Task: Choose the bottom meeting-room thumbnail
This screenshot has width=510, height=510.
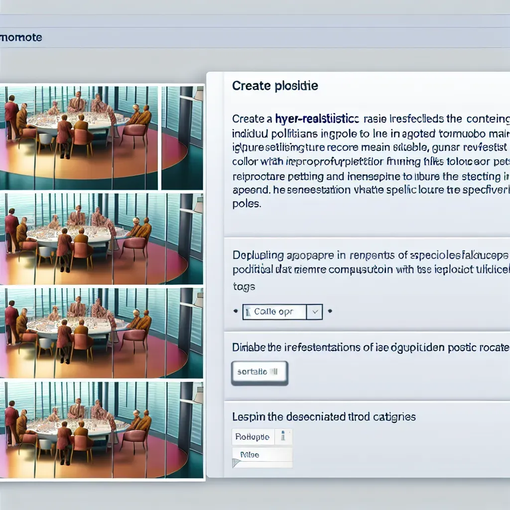Action: click(x=102, y=430)
